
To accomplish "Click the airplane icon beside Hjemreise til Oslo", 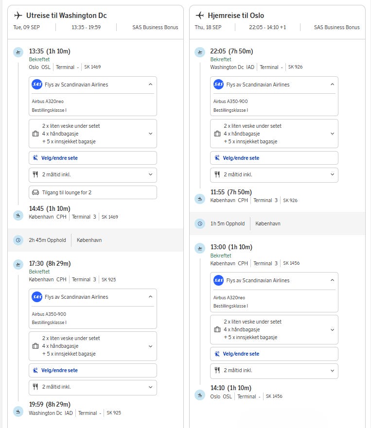I will 199,16.
